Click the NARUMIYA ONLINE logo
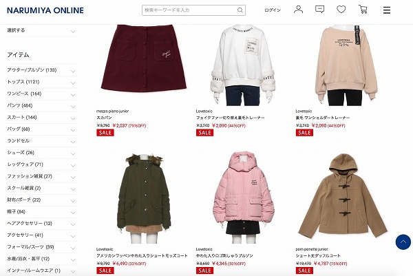 [45, 10]
